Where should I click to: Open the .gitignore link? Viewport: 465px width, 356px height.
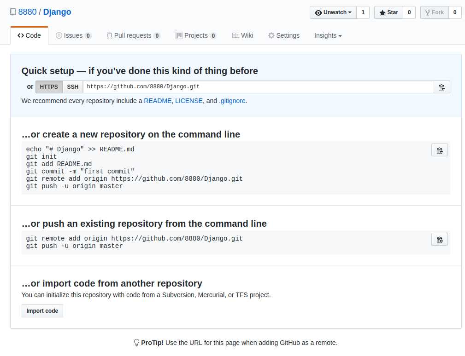coord(232,101)
